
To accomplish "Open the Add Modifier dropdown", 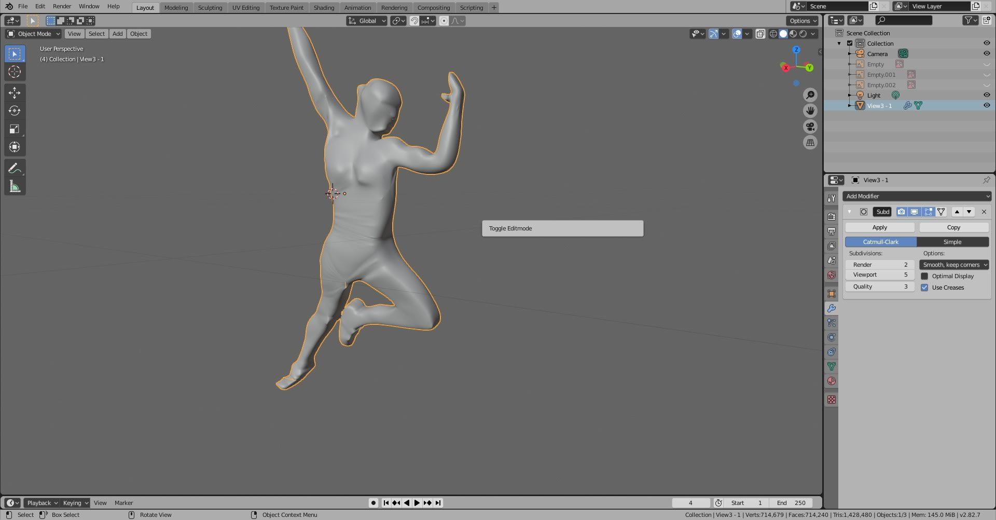I will coord(917,196).
